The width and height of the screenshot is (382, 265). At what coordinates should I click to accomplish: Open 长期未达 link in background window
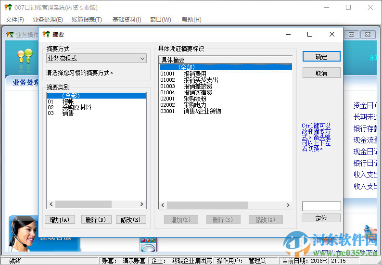click(x=365, y=117)
